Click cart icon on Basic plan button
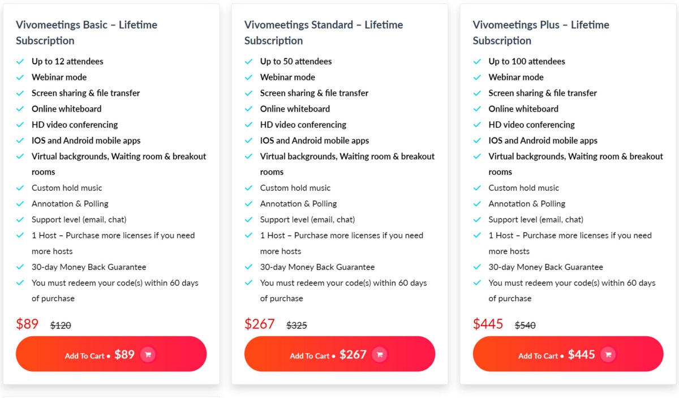 pos(148,354)
